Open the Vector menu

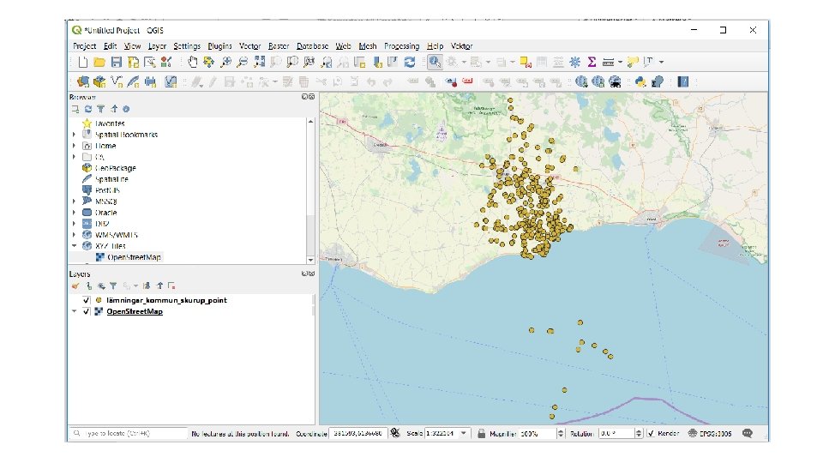[x=249, y=46]
